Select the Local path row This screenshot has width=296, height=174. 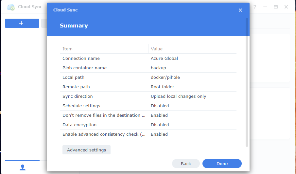point(148,77)
